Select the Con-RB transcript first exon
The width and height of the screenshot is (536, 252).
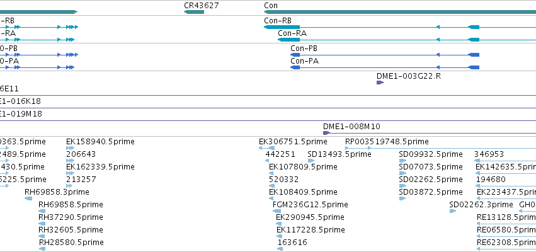(x=282, y=27)
